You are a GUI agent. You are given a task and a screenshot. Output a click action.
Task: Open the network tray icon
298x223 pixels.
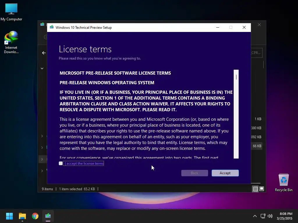point(263,216)
